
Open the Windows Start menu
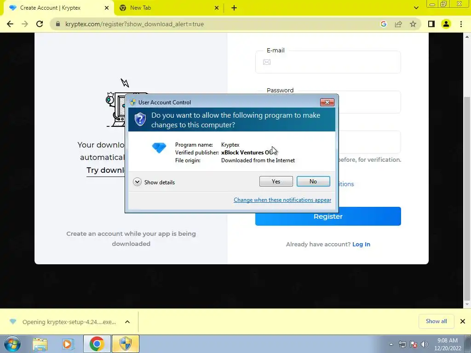12,344
